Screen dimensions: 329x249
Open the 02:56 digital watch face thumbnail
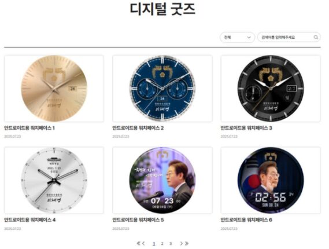click(x=271, y=180)
